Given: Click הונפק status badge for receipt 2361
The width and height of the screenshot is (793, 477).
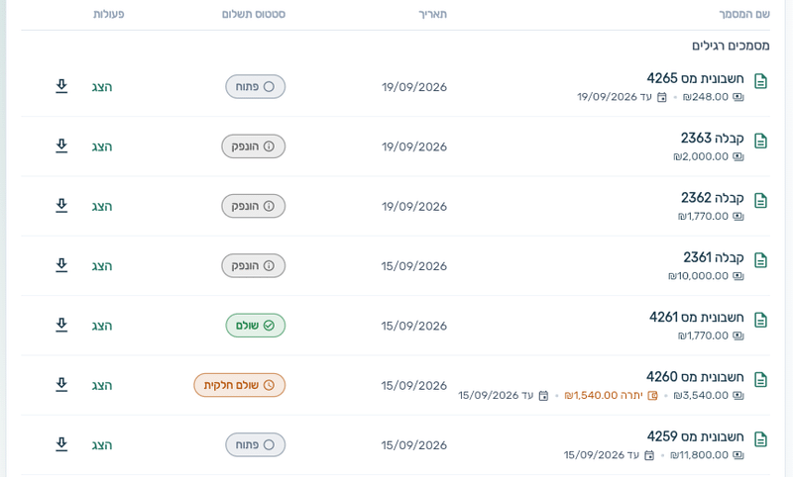Looking at the screenshot, I should tap(254, 265).
